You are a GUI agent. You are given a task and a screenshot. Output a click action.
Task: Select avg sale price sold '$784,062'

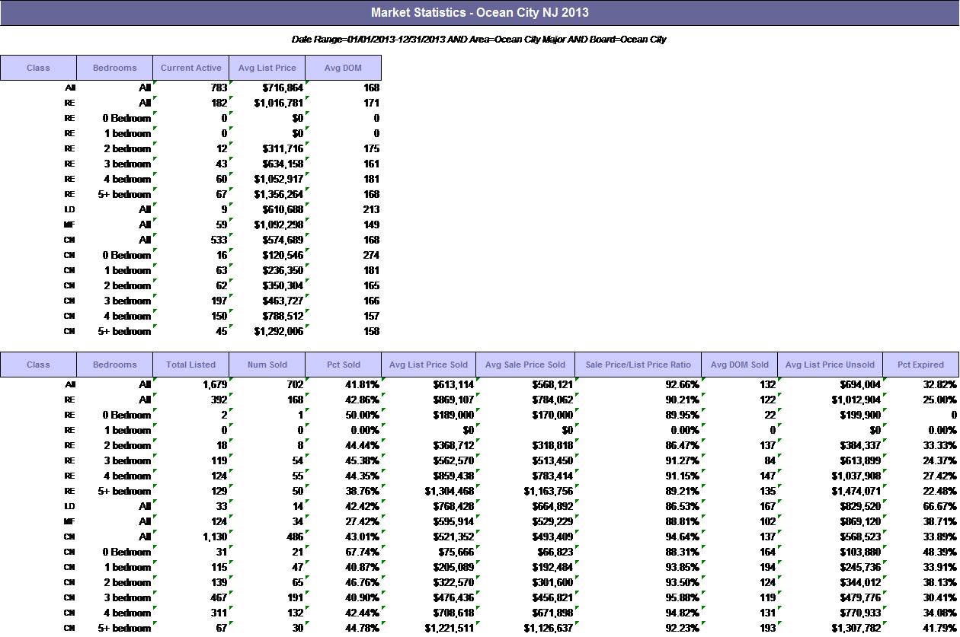[x=552, y=400]
